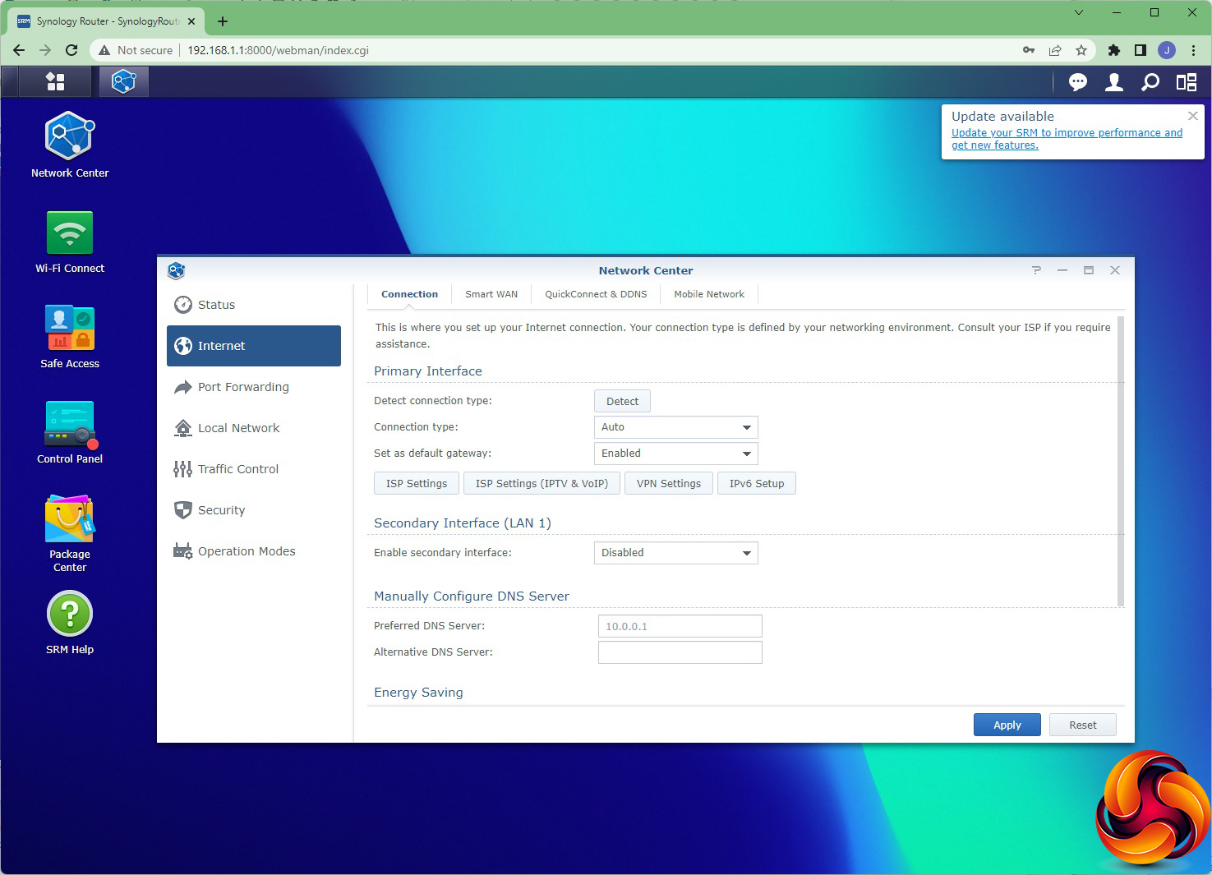The image size is (1212, 875).
Task: Open the notifications speech bubble icon
Action: [1077, 82]
